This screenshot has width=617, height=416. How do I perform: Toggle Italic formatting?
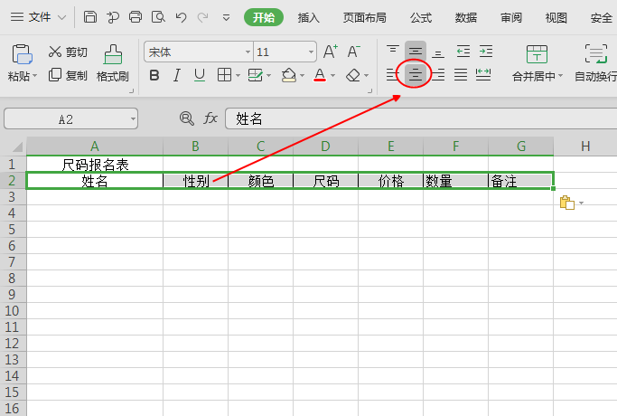coord(177,75)
